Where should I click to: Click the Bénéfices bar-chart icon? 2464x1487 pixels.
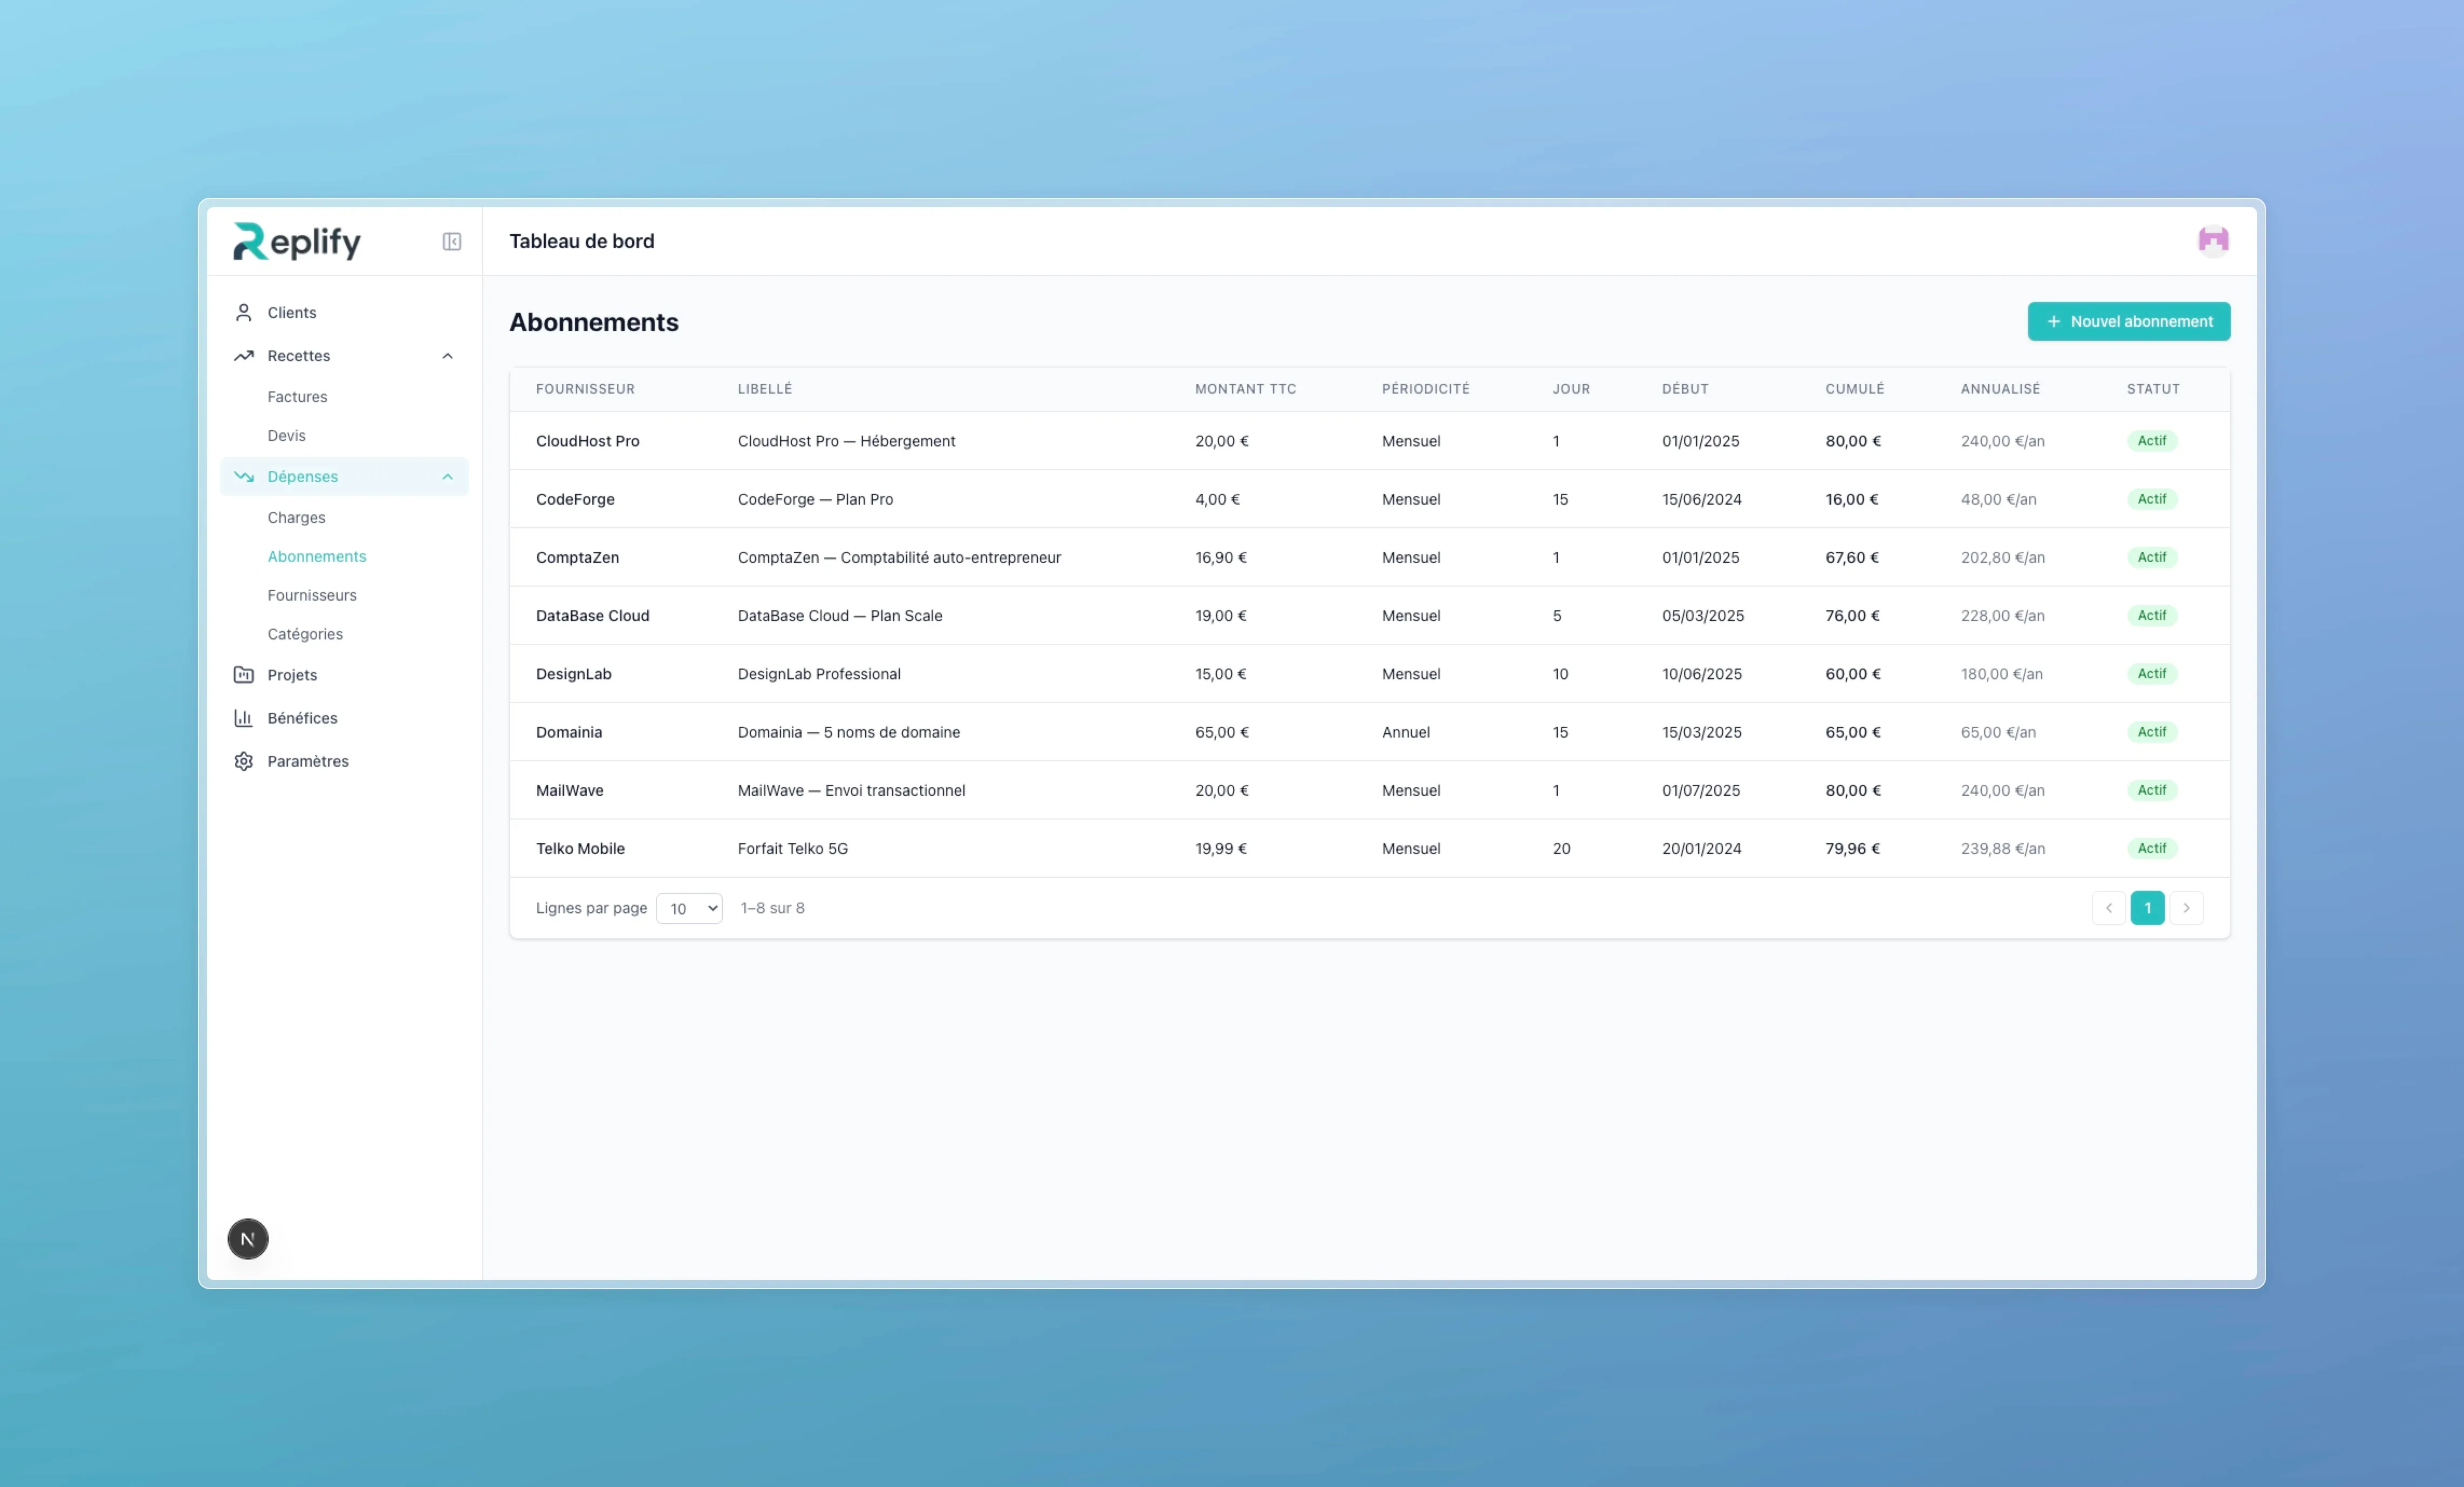[243, 718]
